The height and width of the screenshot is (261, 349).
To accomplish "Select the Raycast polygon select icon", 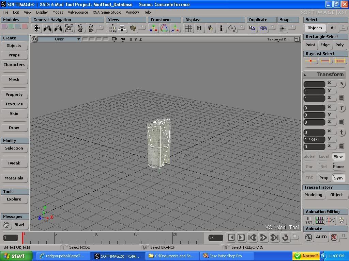I will pos(340,61).
